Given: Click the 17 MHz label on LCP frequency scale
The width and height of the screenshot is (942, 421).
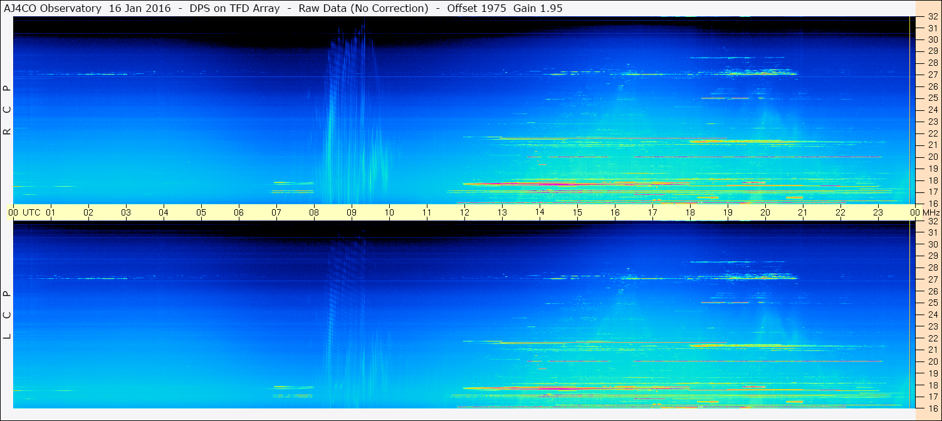Looking at the screenshot, I should coord(933,397).
